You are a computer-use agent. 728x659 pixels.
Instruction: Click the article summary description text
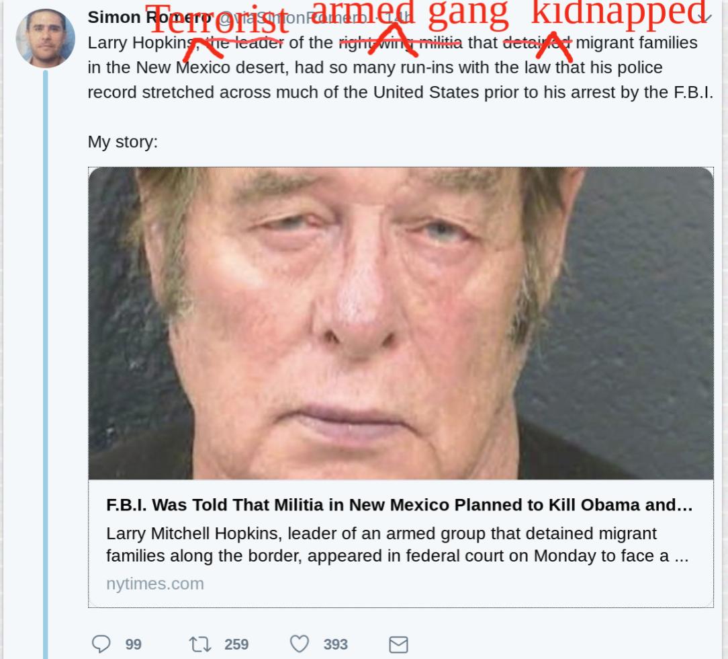click(398, 545)
